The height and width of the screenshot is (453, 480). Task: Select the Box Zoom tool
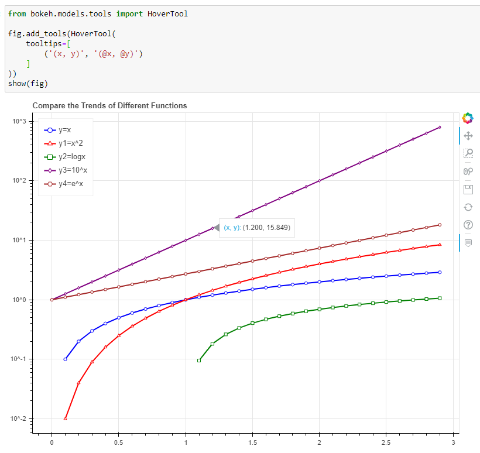(467, 153)
